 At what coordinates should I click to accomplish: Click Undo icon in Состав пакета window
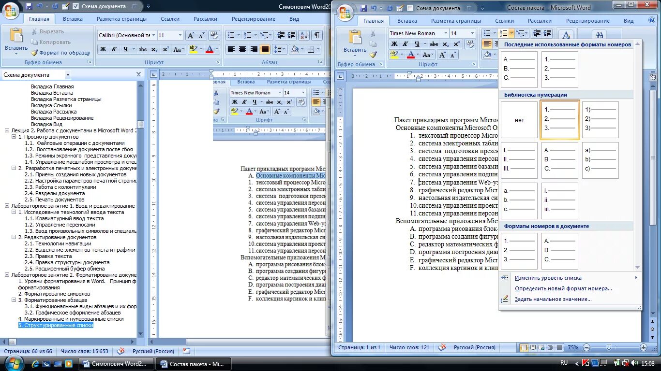point(373,8)
